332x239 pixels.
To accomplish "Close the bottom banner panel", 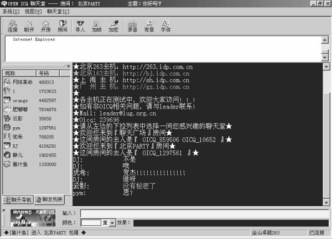I will (4, 210).
